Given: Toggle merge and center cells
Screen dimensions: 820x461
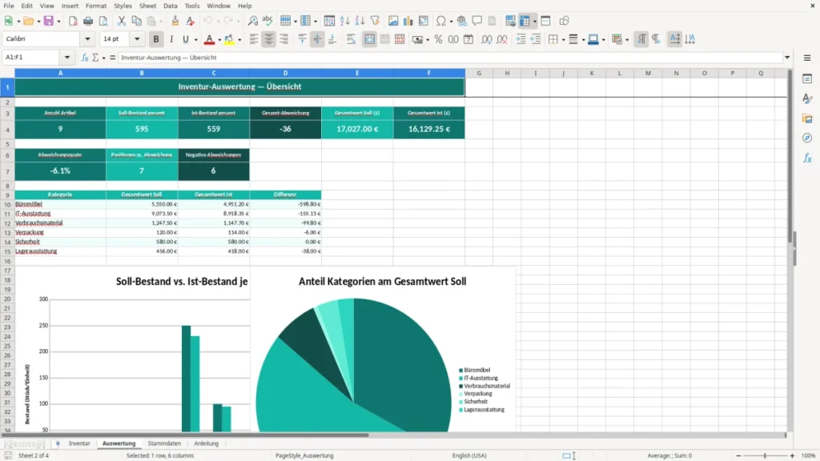Looking at the screenshot, I should click(x=369, y=39).
